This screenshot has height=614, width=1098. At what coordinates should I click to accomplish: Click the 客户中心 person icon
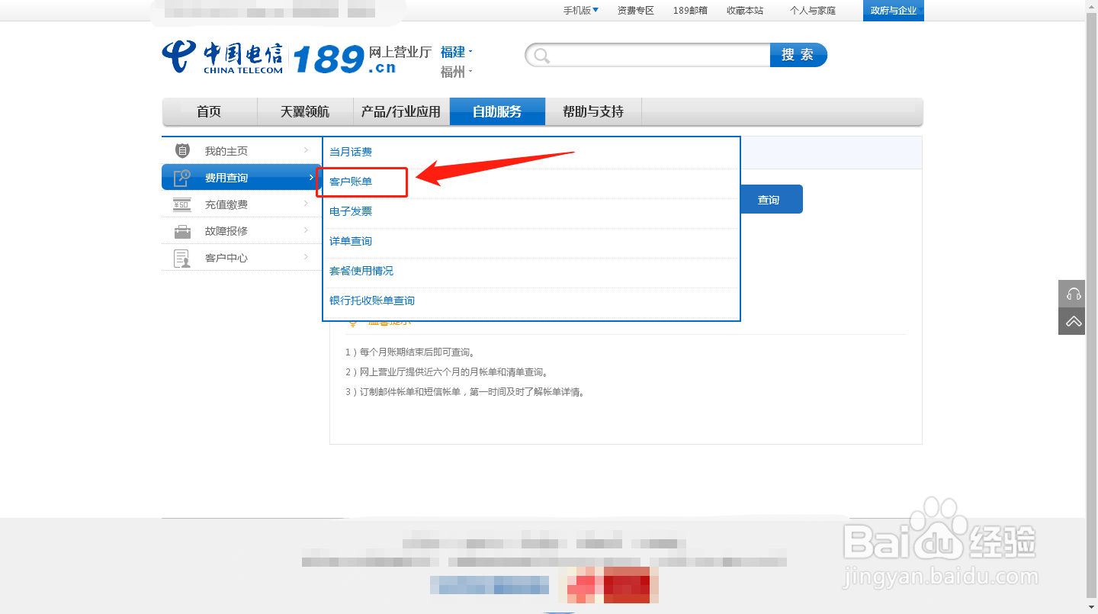(182, 258)
